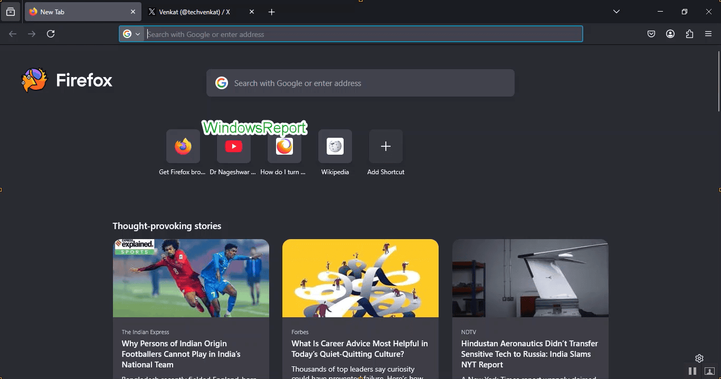This screenshot has width=721, height=379.
Task: Switch to the New Tab tab
Action: click(x=82, y=12)
